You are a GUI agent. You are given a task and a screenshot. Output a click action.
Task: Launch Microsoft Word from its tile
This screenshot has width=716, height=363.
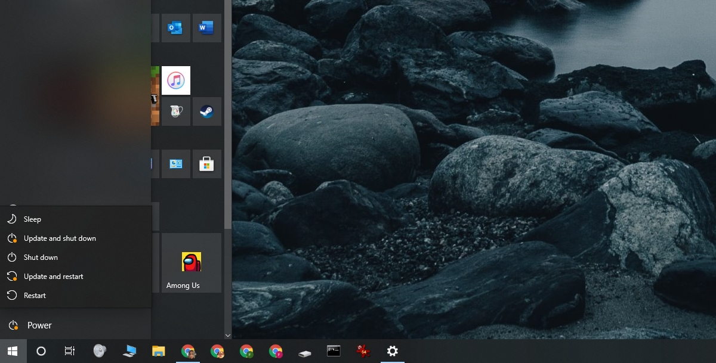coord(206,27)
